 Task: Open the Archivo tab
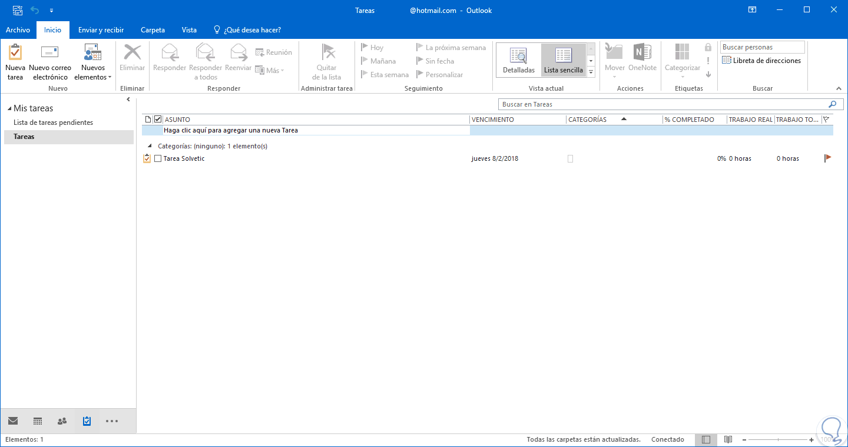[18, 30]
